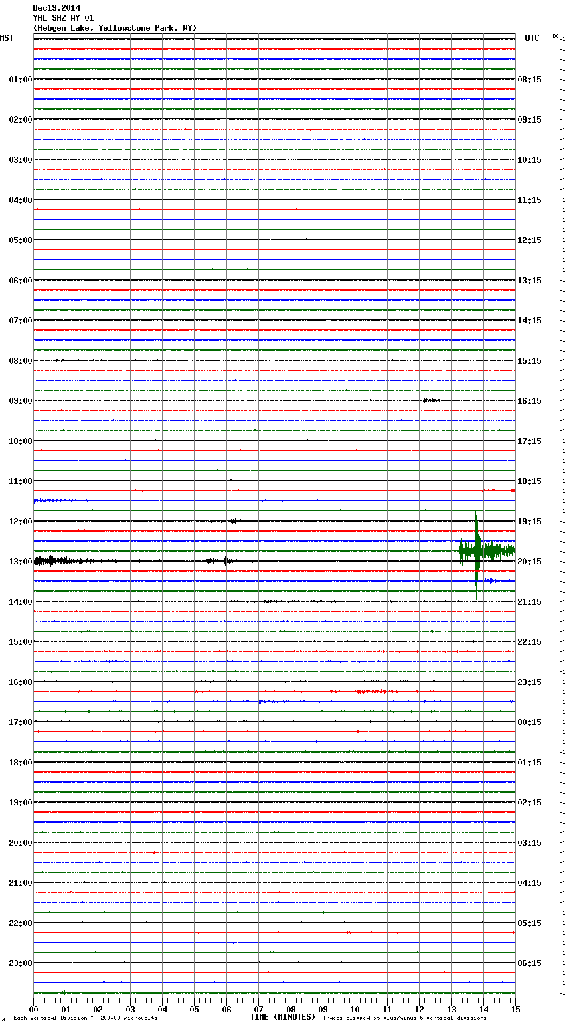The height and width of the screenshot is (1027, 569).
Task: Click the '12' minute axis tick label
Action: tap(419, 1009)
